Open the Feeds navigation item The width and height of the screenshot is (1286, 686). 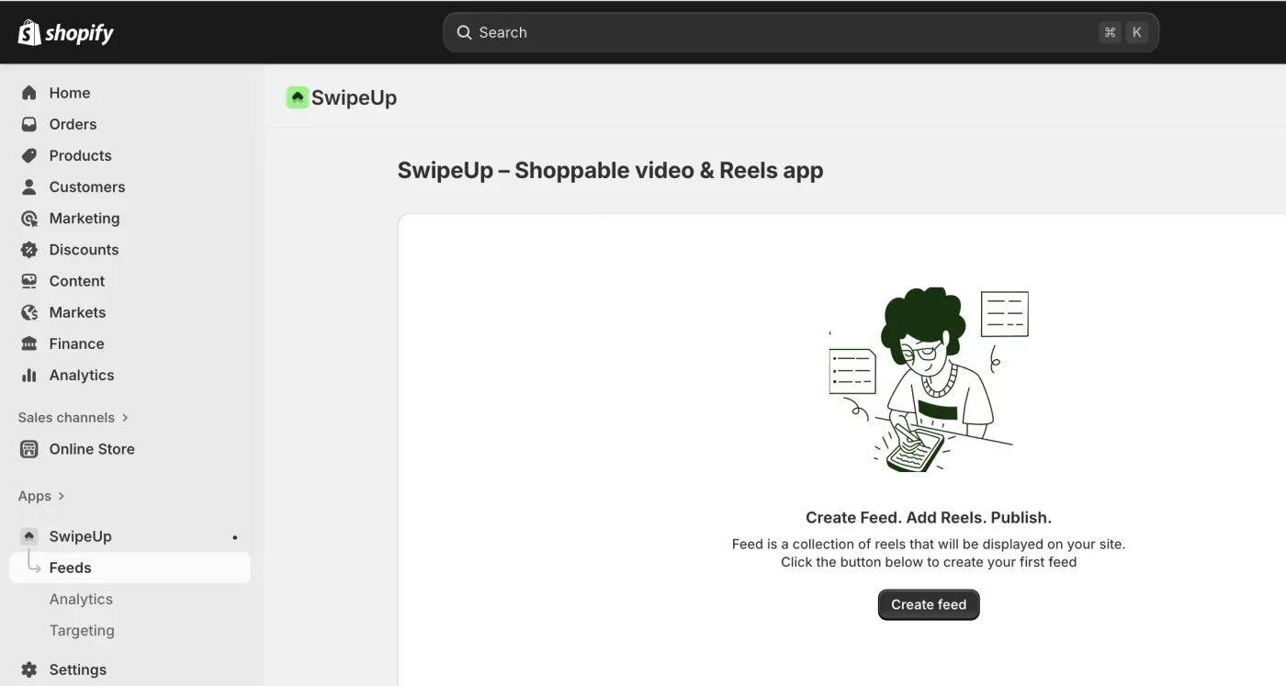point(70,568)
